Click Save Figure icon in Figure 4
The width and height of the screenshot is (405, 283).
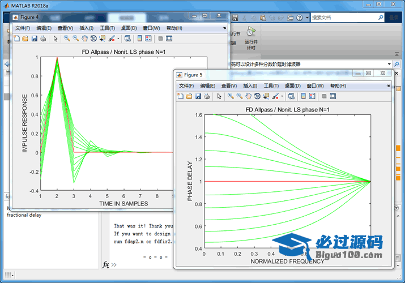(x=35, y=38)
